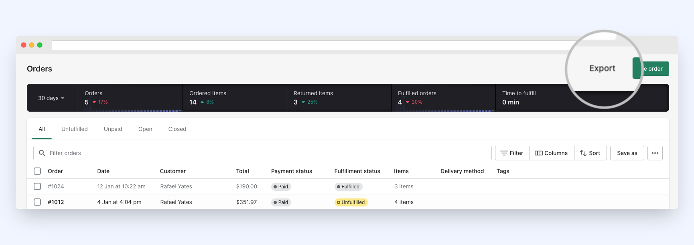Click the $190.00 total
Screen dimensions: 694x245
tap(247, 186)
